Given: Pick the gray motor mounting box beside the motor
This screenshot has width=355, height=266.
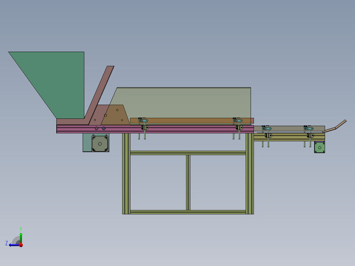Looking at the screenshot, I should click(87, 143).
